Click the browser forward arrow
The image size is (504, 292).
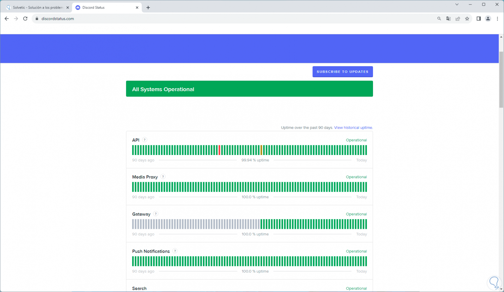point(16,19)
